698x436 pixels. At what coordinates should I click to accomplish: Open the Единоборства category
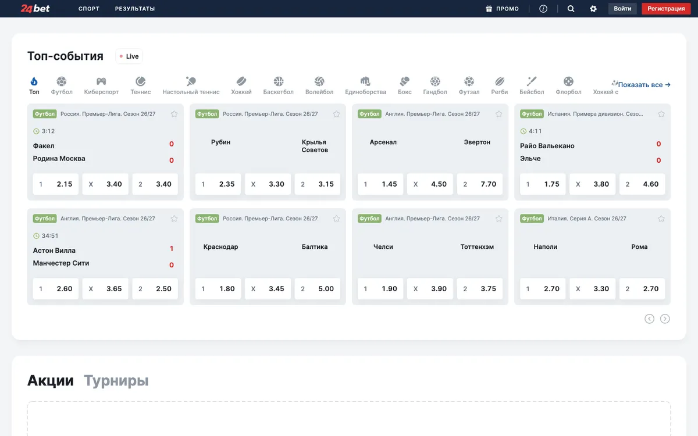(365, 85)
